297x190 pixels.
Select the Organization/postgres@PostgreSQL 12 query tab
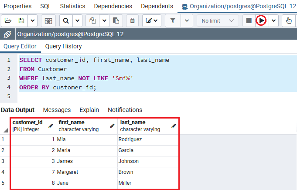click(239, 7)
